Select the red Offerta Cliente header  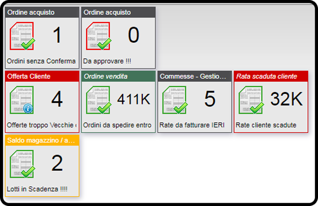tap(42, 76)
